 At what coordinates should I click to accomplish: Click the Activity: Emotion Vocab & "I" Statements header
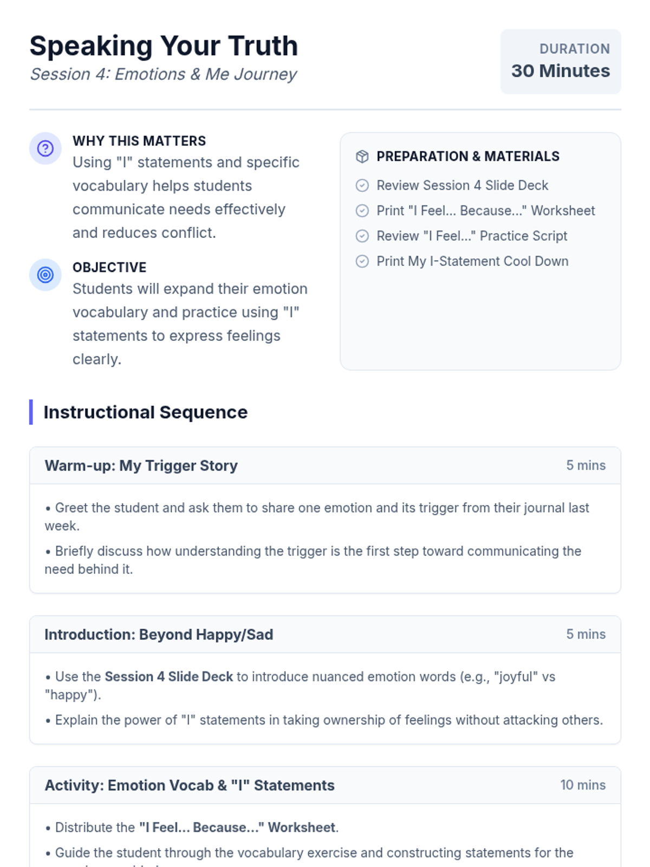190,785
